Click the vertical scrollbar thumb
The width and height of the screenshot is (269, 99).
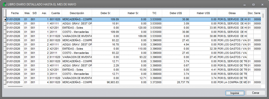point(263,16)
